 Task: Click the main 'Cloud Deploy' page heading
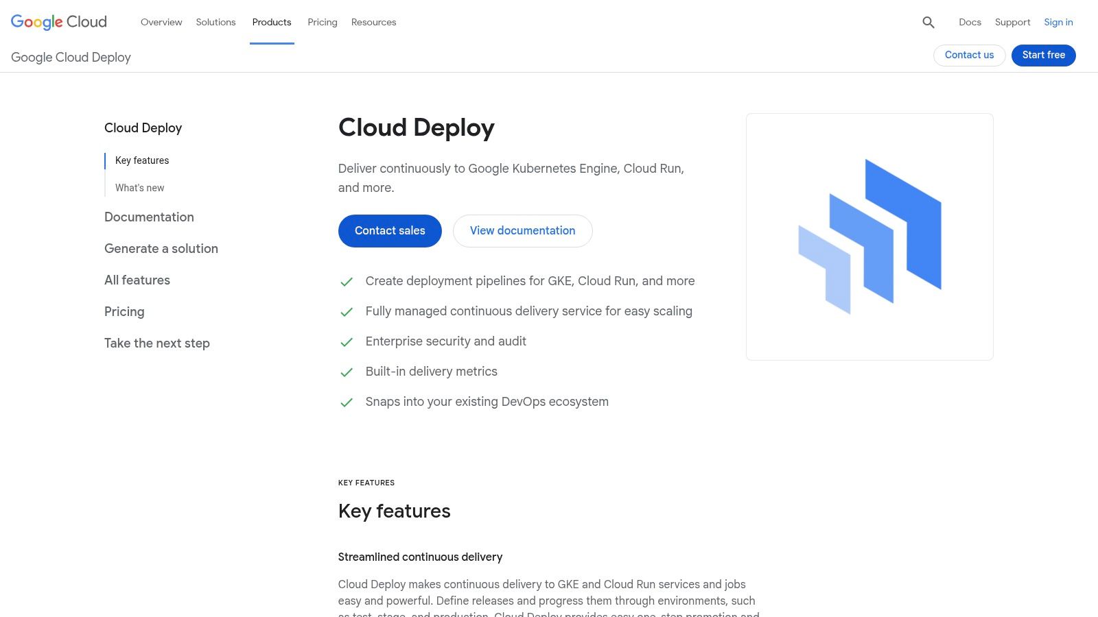click(417, 128)
